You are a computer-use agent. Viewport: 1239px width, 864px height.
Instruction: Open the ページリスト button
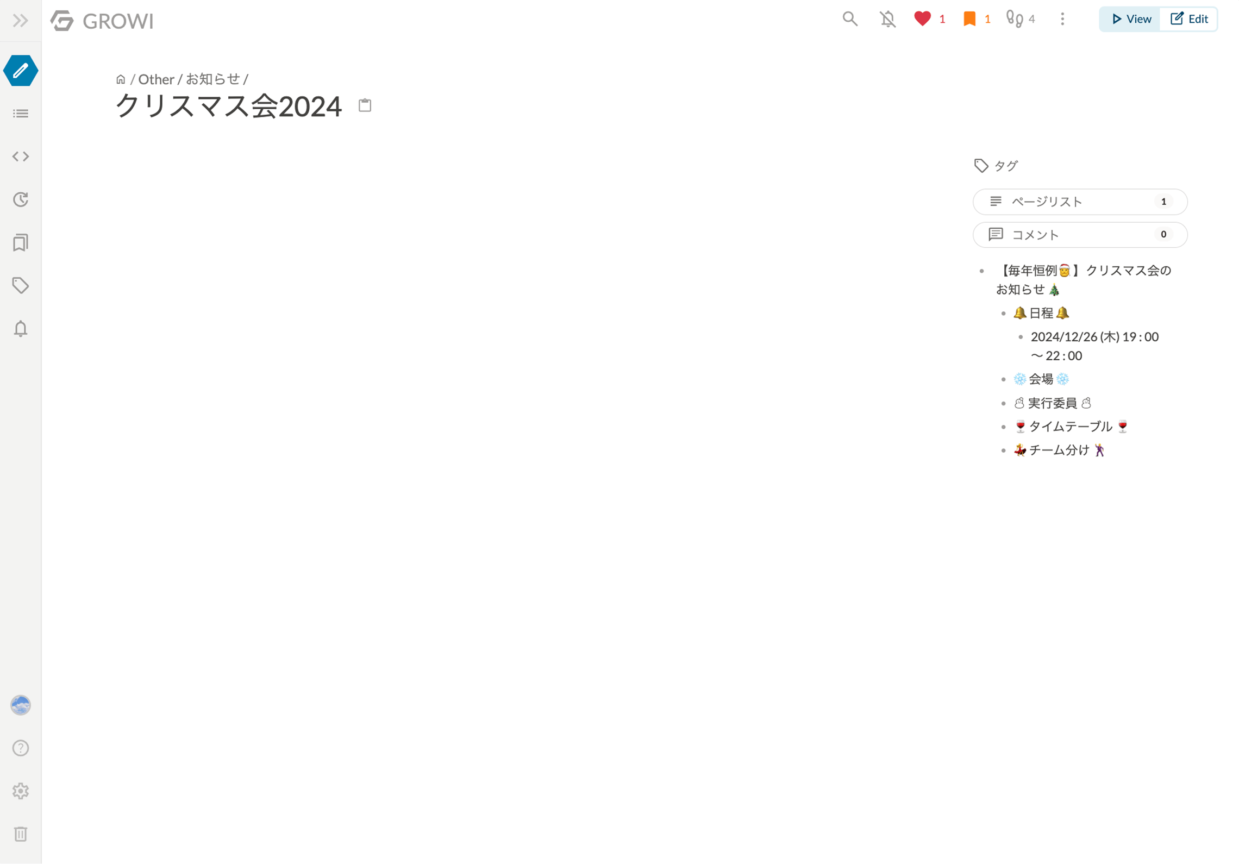(1080, 202)
